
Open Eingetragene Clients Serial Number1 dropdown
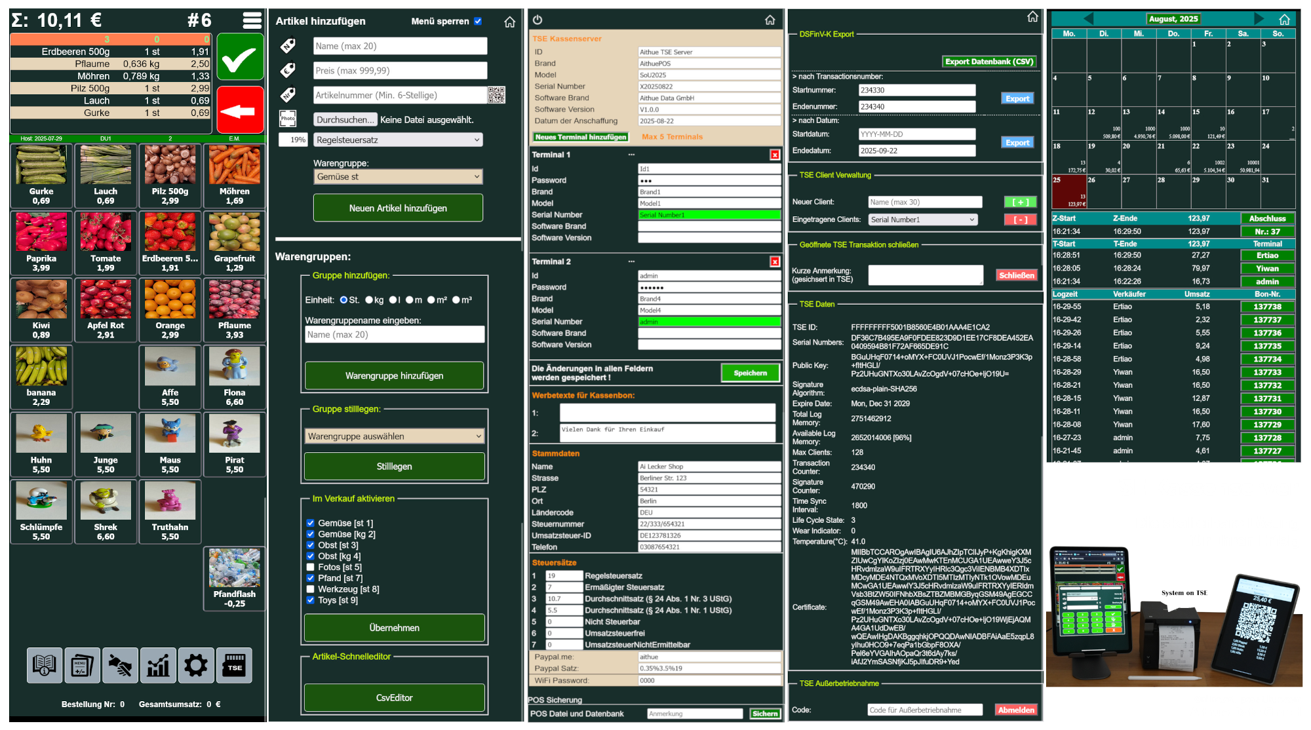pyautogui.click(x=922, y=220)
